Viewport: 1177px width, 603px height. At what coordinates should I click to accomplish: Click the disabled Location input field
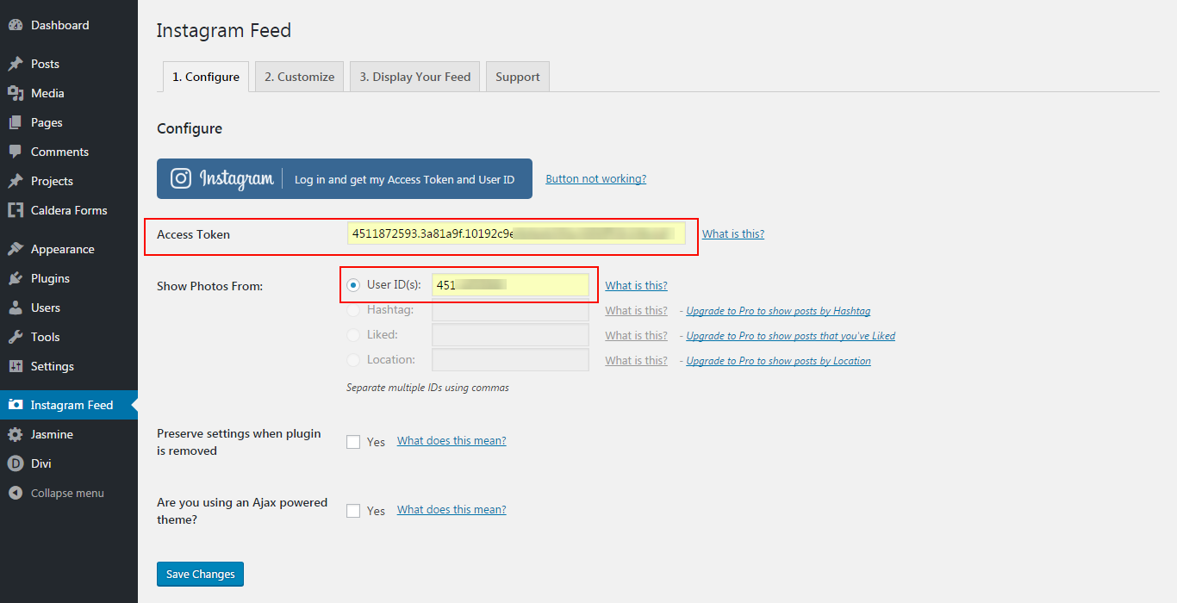[x=510, y=360]
